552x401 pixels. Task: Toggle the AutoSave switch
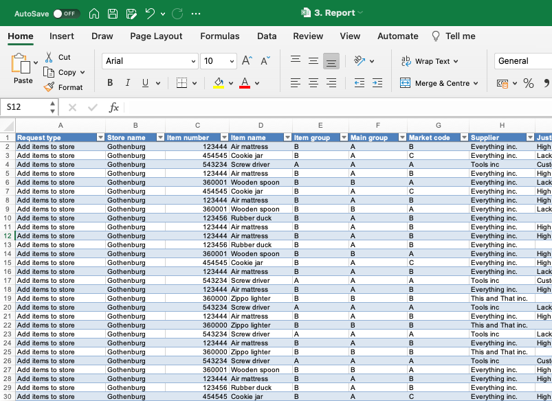(x=66, y=14)
